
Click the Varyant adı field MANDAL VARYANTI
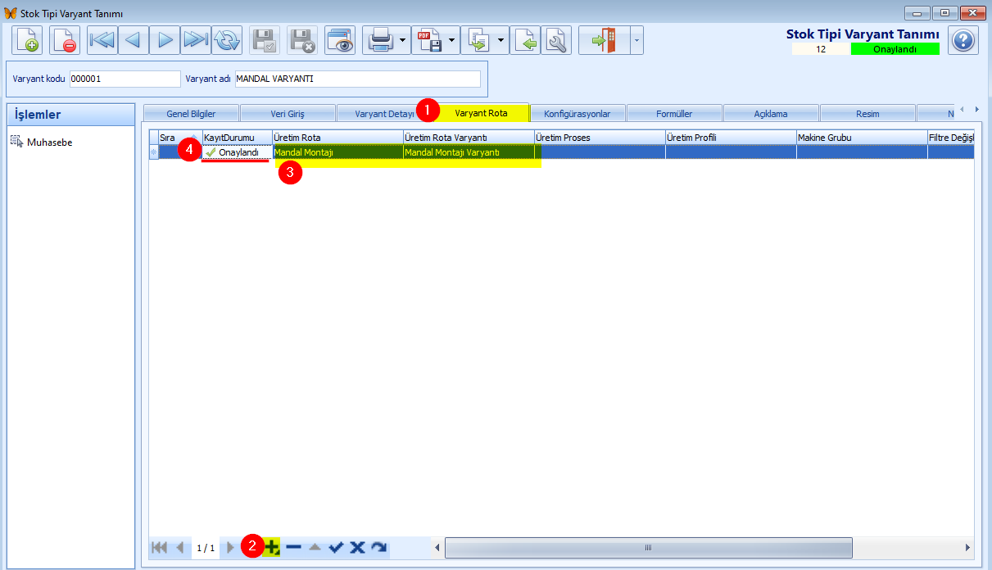point(358,79)
